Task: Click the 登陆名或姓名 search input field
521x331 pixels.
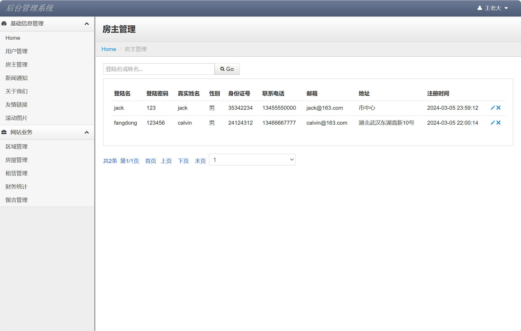Action: 158,69
